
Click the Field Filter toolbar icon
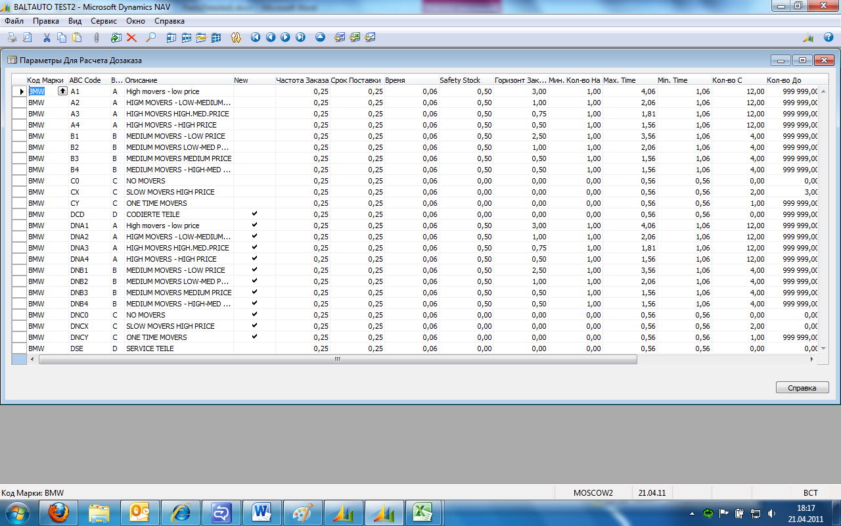(171, 37)
